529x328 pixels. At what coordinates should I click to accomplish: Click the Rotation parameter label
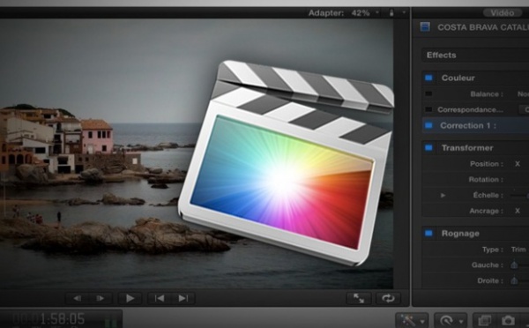tap(486, 180)
